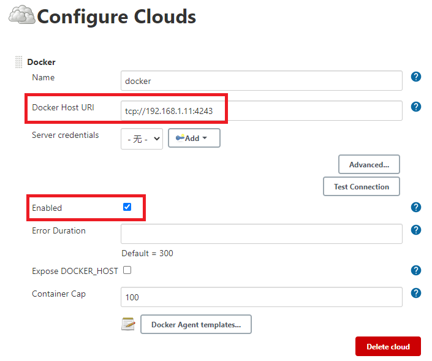Show help for Expose DOCKER_HOST
Viewport: 432px width, 361px height.
(415, 270)
